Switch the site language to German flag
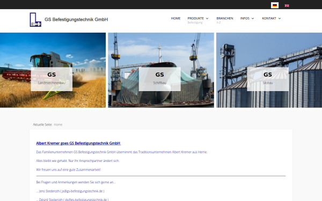Screen dimensions: 322x201 point(275,5)
